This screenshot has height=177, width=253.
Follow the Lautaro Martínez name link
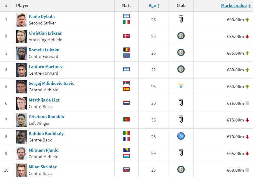[x=46, y=67]
